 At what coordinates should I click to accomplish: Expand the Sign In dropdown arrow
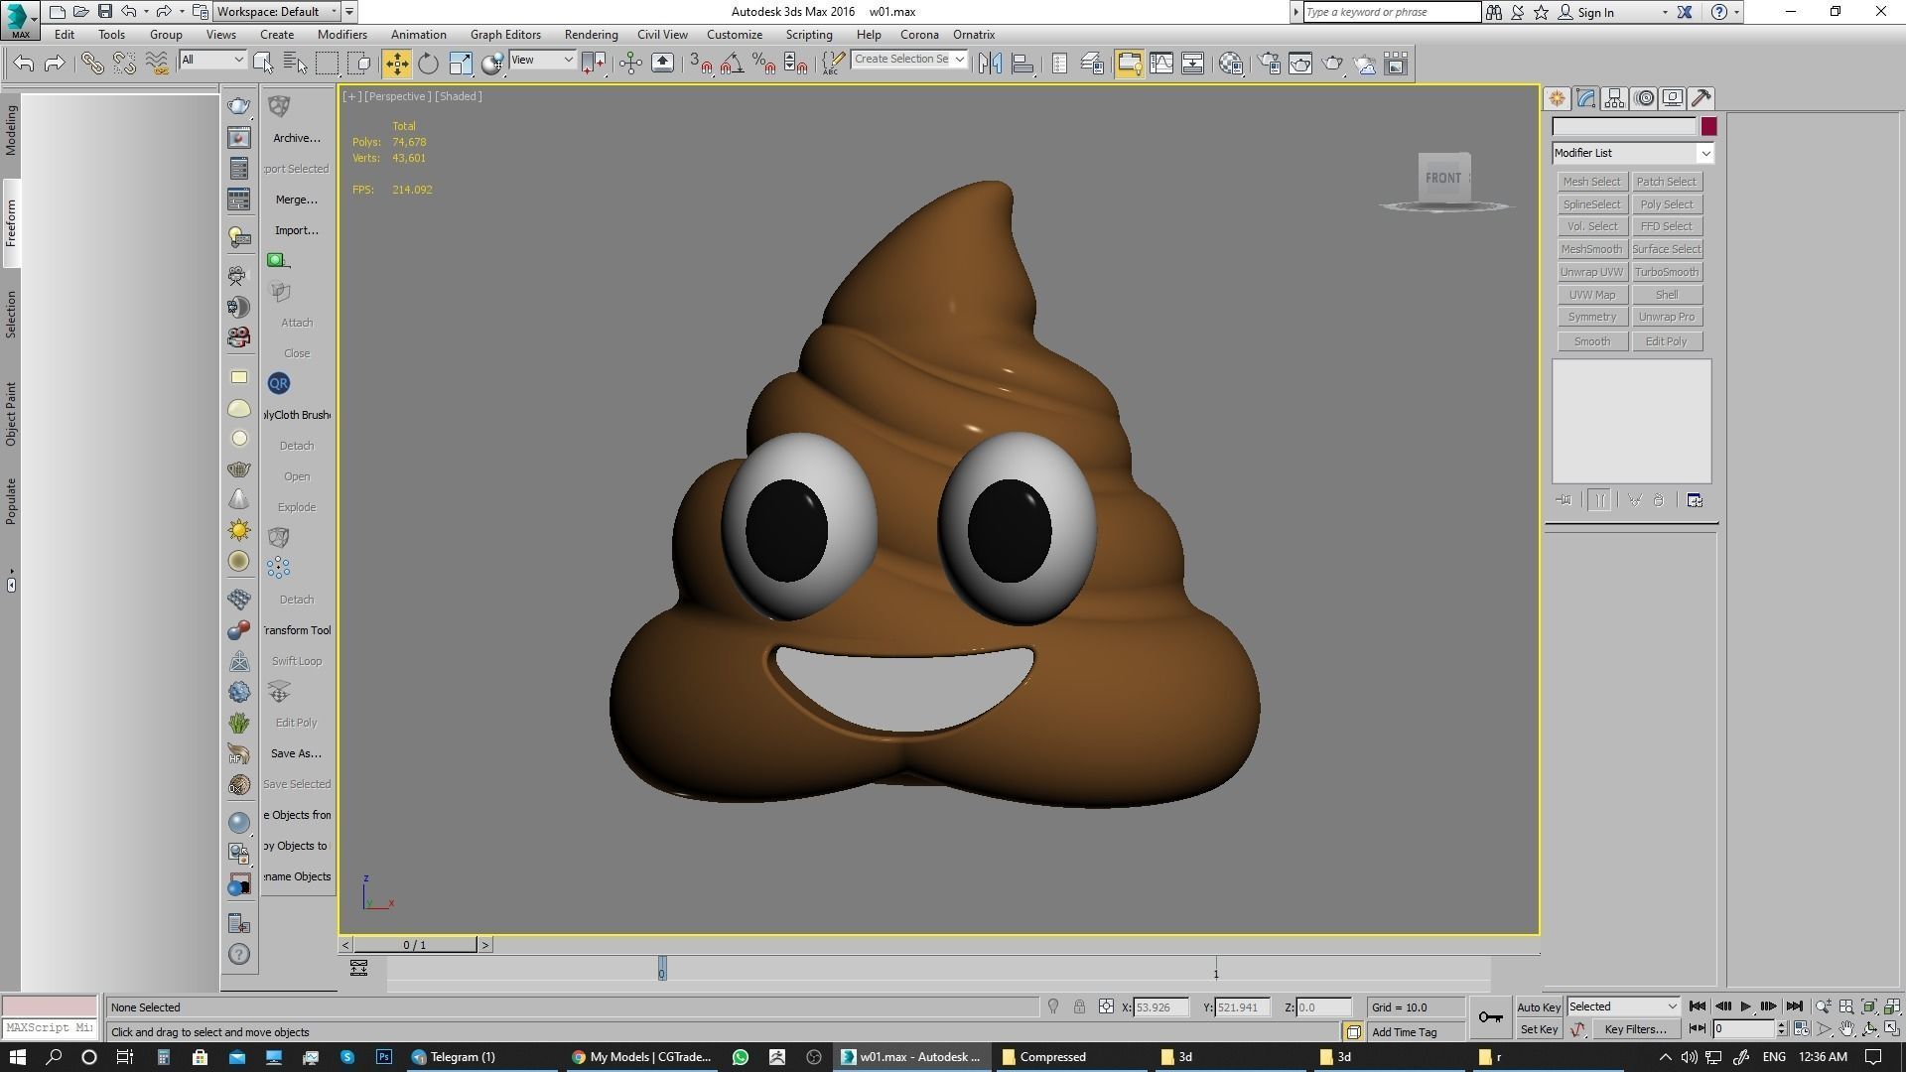pyautogui.click(x=1665, y=12)
